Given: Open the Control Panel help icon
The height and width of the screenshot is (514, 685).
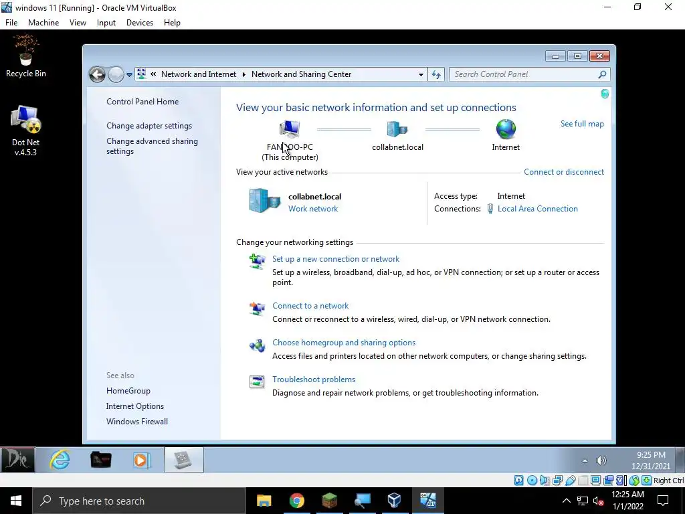Looking at the screenshot, I should 605,94.
